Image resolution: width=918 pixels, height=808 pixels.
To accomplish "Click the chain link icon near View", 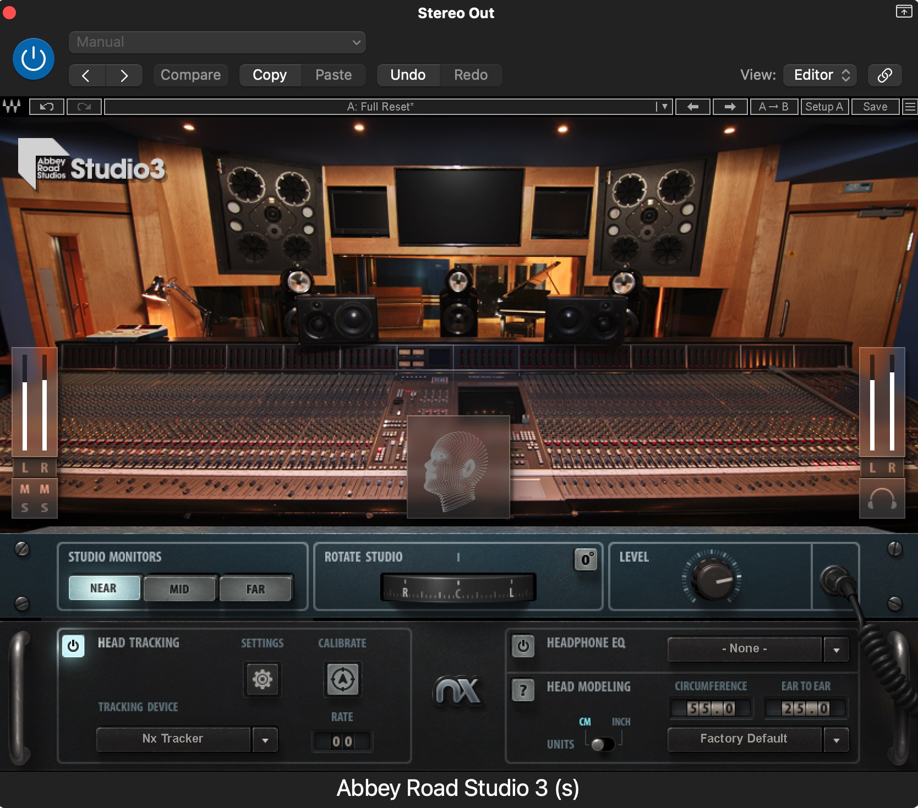I will [x=884, y=75].
